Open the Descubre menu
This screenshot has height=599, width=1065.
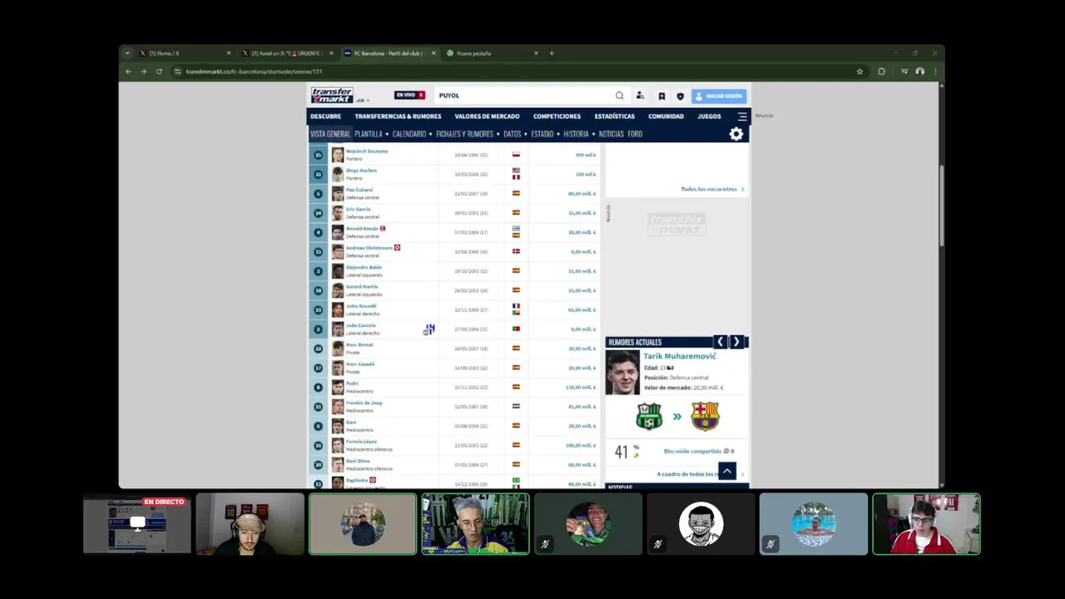click(x=325, y=116)
